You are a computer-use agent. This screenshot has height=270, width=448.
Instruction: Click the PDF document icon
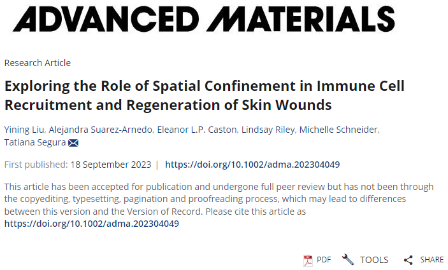pyautogui.click(x=308, y=260)
